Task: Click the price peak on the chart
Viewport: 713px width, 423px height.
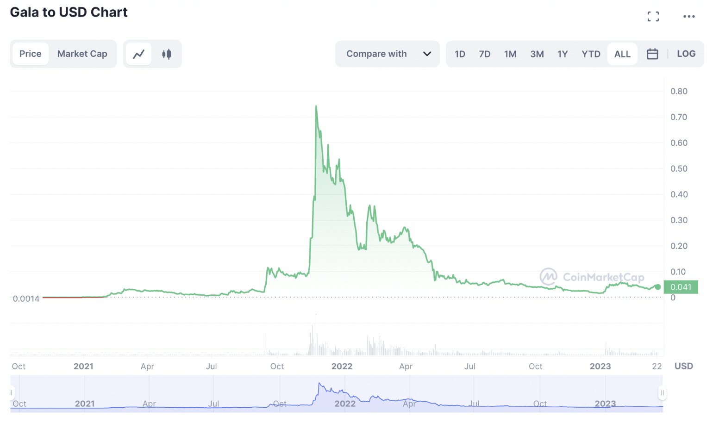Action: click(316, 106)
